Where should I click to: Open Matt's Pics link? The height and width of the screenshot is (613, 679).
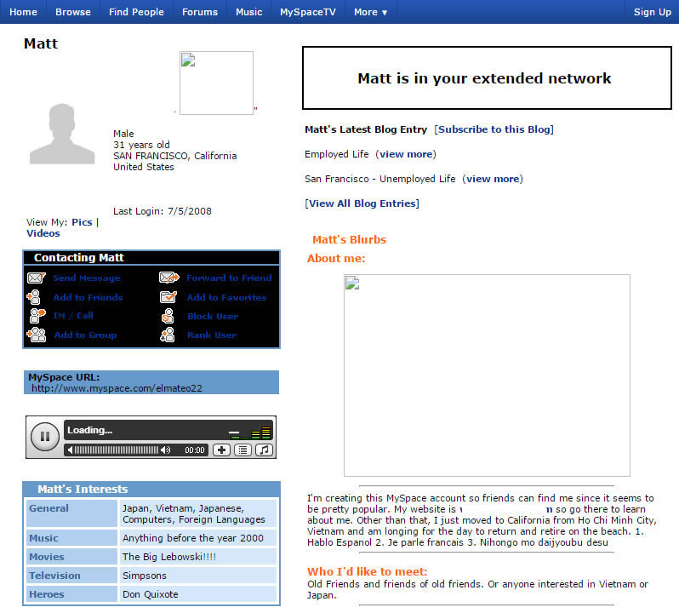pyautogui.click(x=82, y=222)
